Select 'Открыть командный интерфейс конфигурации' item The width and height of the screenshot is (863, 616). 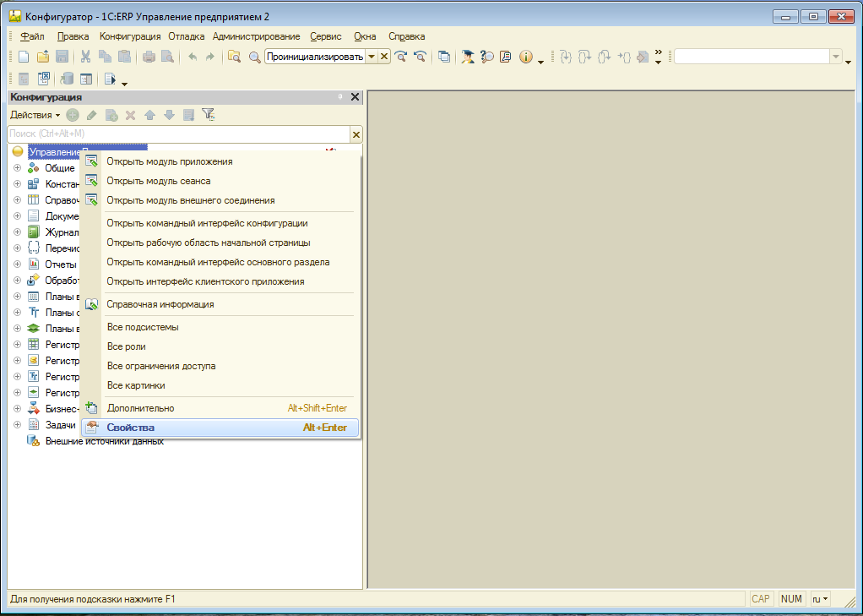coord(220,223)
